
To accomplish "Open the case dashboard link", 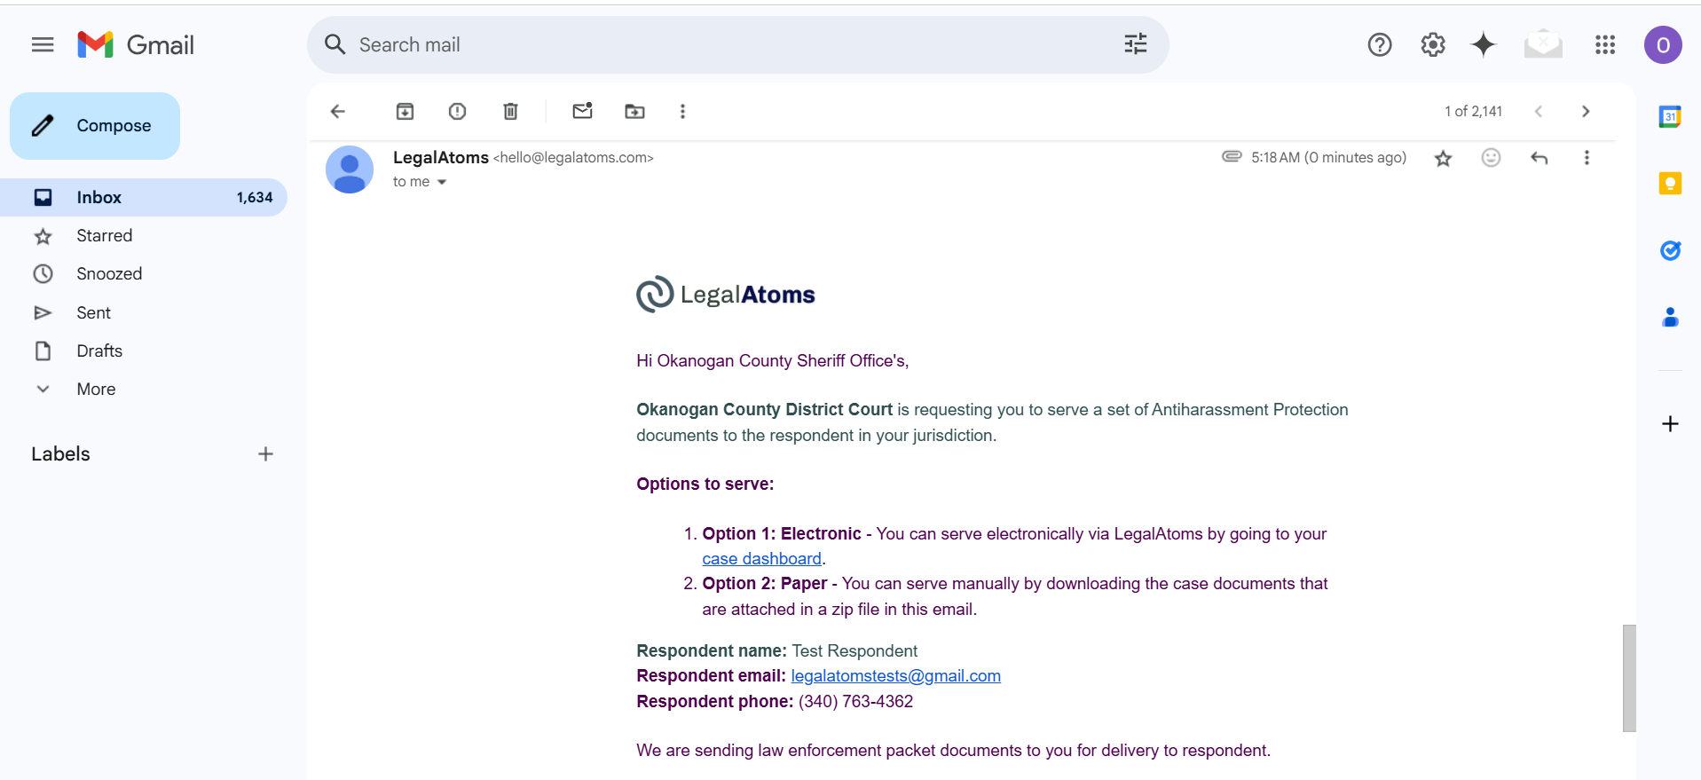I will 761,558.
